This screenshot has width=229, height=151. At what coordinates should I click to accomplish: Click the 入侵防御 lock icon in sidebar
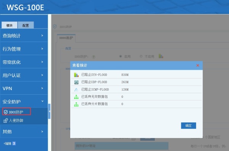(x=6, y=120)
